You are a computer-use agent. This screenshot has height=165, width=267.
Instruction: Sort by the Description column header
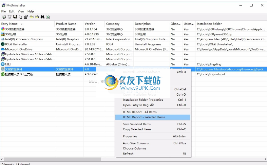151,24
